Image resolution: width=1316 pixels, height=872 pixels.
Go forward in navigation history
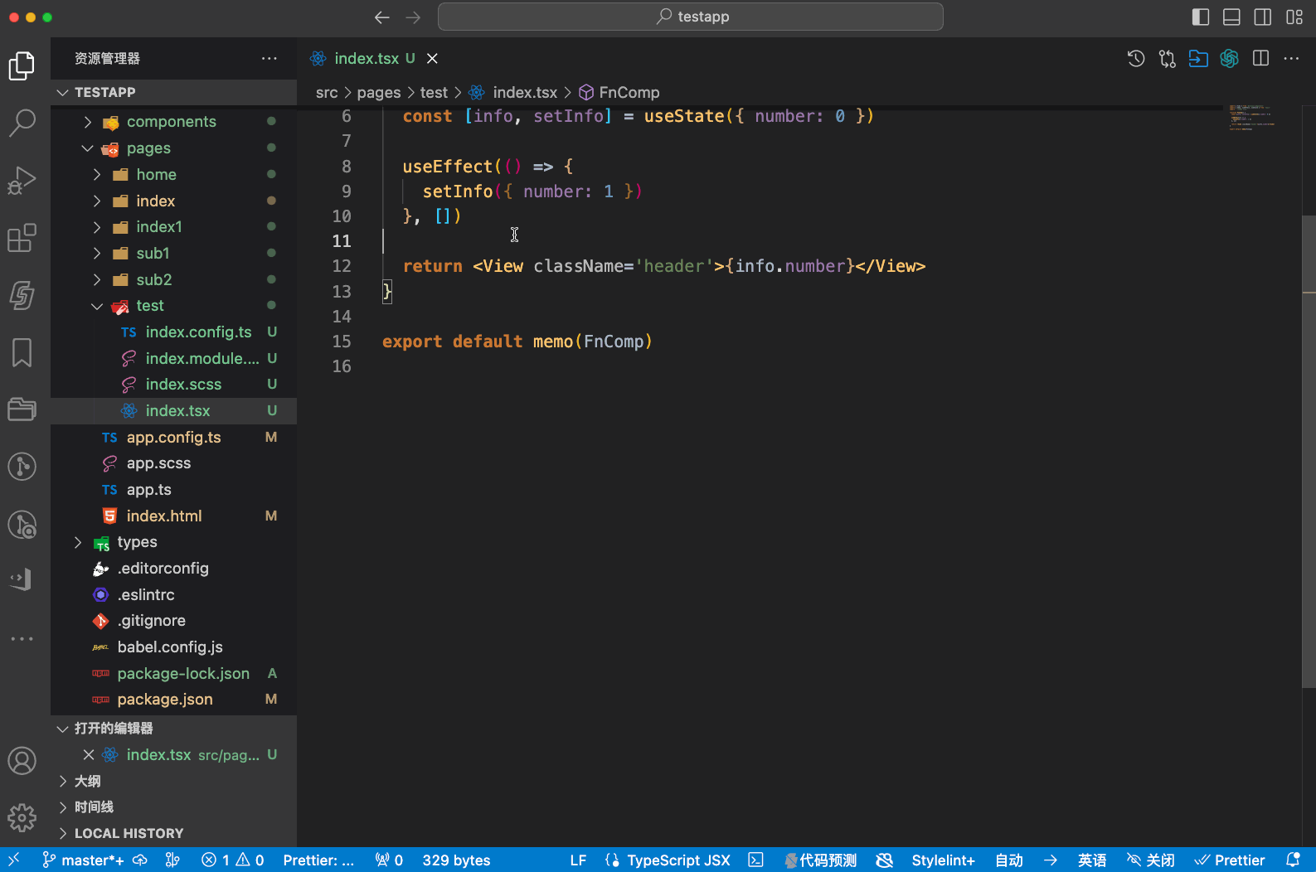(413, 17)
